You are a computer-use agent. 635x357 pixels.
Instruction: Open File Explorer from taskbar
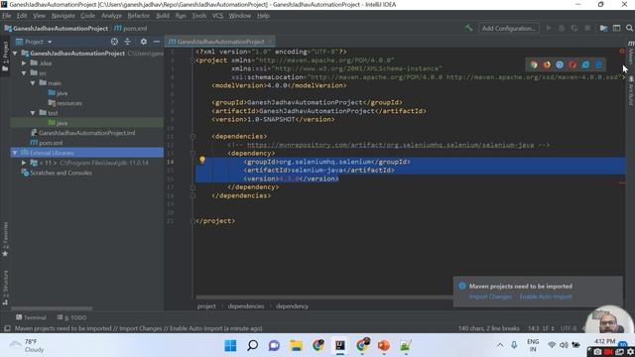[x=296, y=346]
